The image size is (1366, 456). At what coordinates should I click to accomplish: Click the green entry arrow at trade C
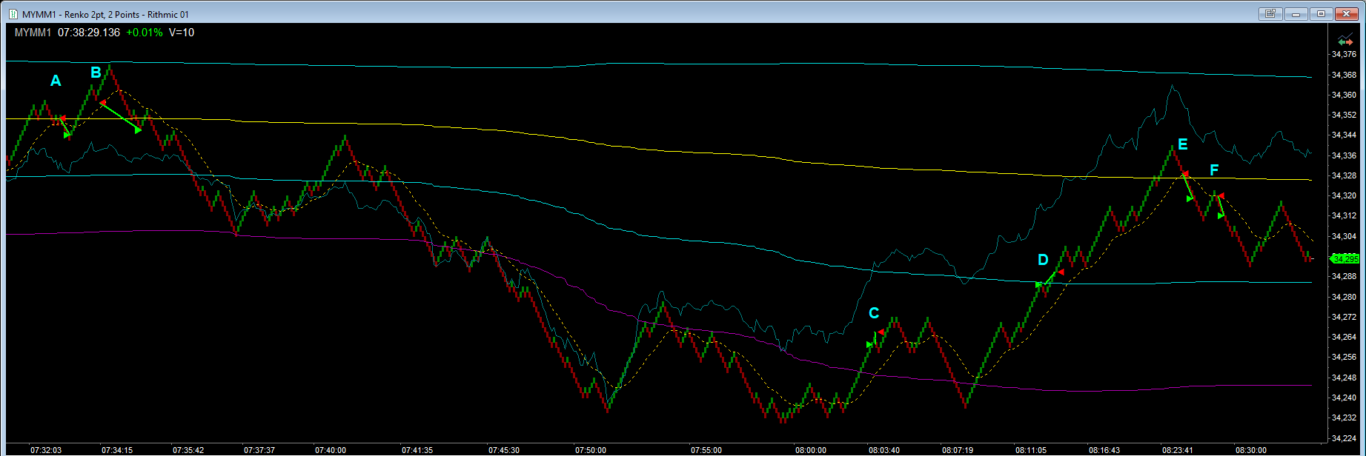click(x=870, y=344)
